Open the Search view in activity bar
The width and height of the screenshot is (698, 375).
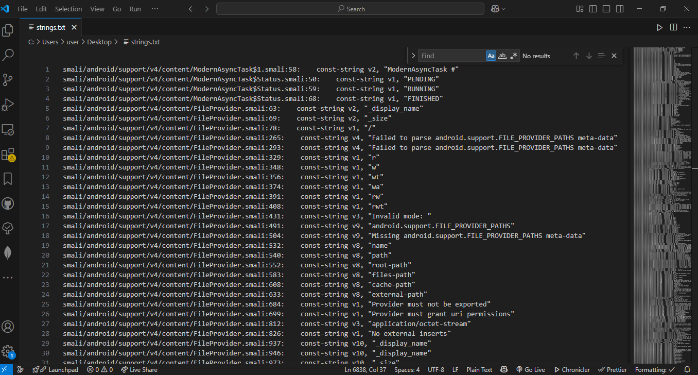[x=8, y=55]
